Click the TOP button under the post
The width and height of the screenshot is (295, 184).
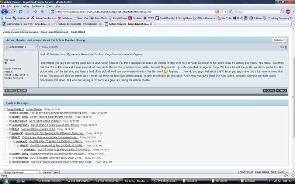(9, 91)
